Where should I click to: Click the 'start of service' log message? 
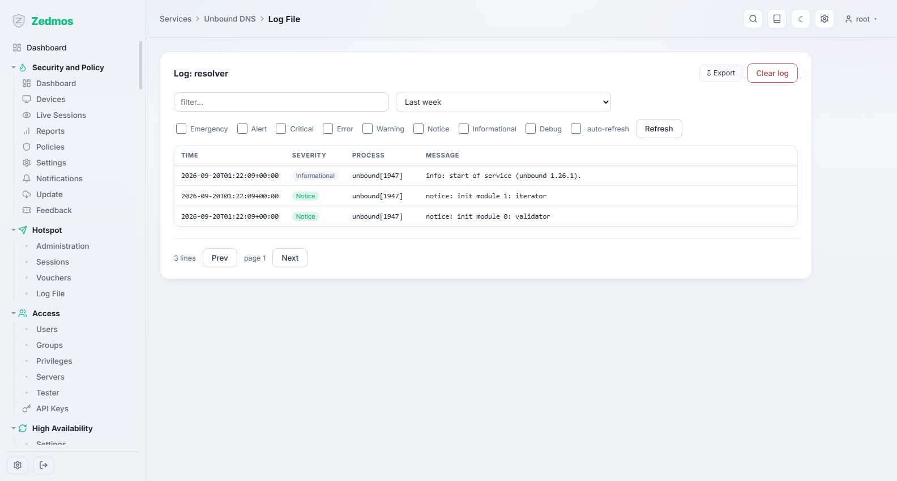tap(503, 176)
